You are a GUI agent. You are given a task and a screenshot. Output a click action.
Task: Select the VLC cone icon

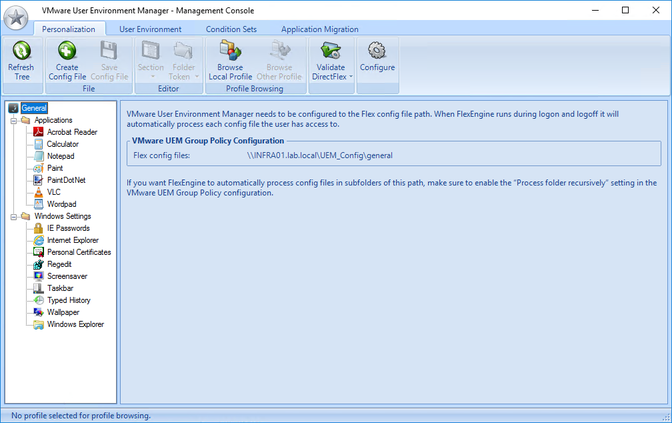39,192
